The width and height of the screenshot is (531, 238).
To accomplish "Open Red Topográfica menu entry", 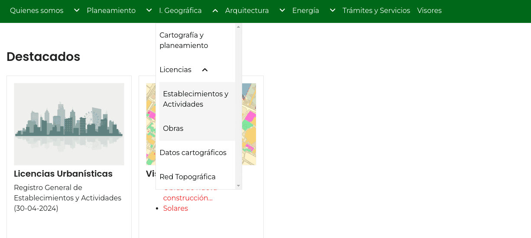I will 187,177.
